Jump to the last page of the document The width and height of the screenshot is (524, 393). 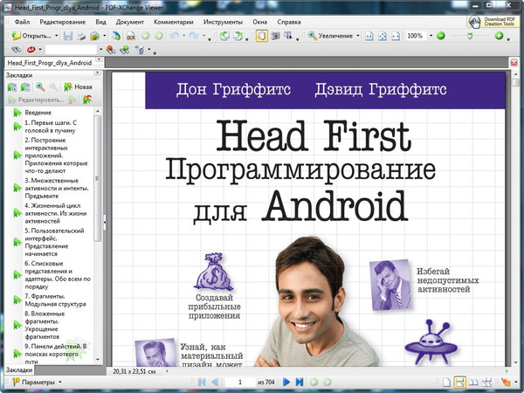pos(299,383)
